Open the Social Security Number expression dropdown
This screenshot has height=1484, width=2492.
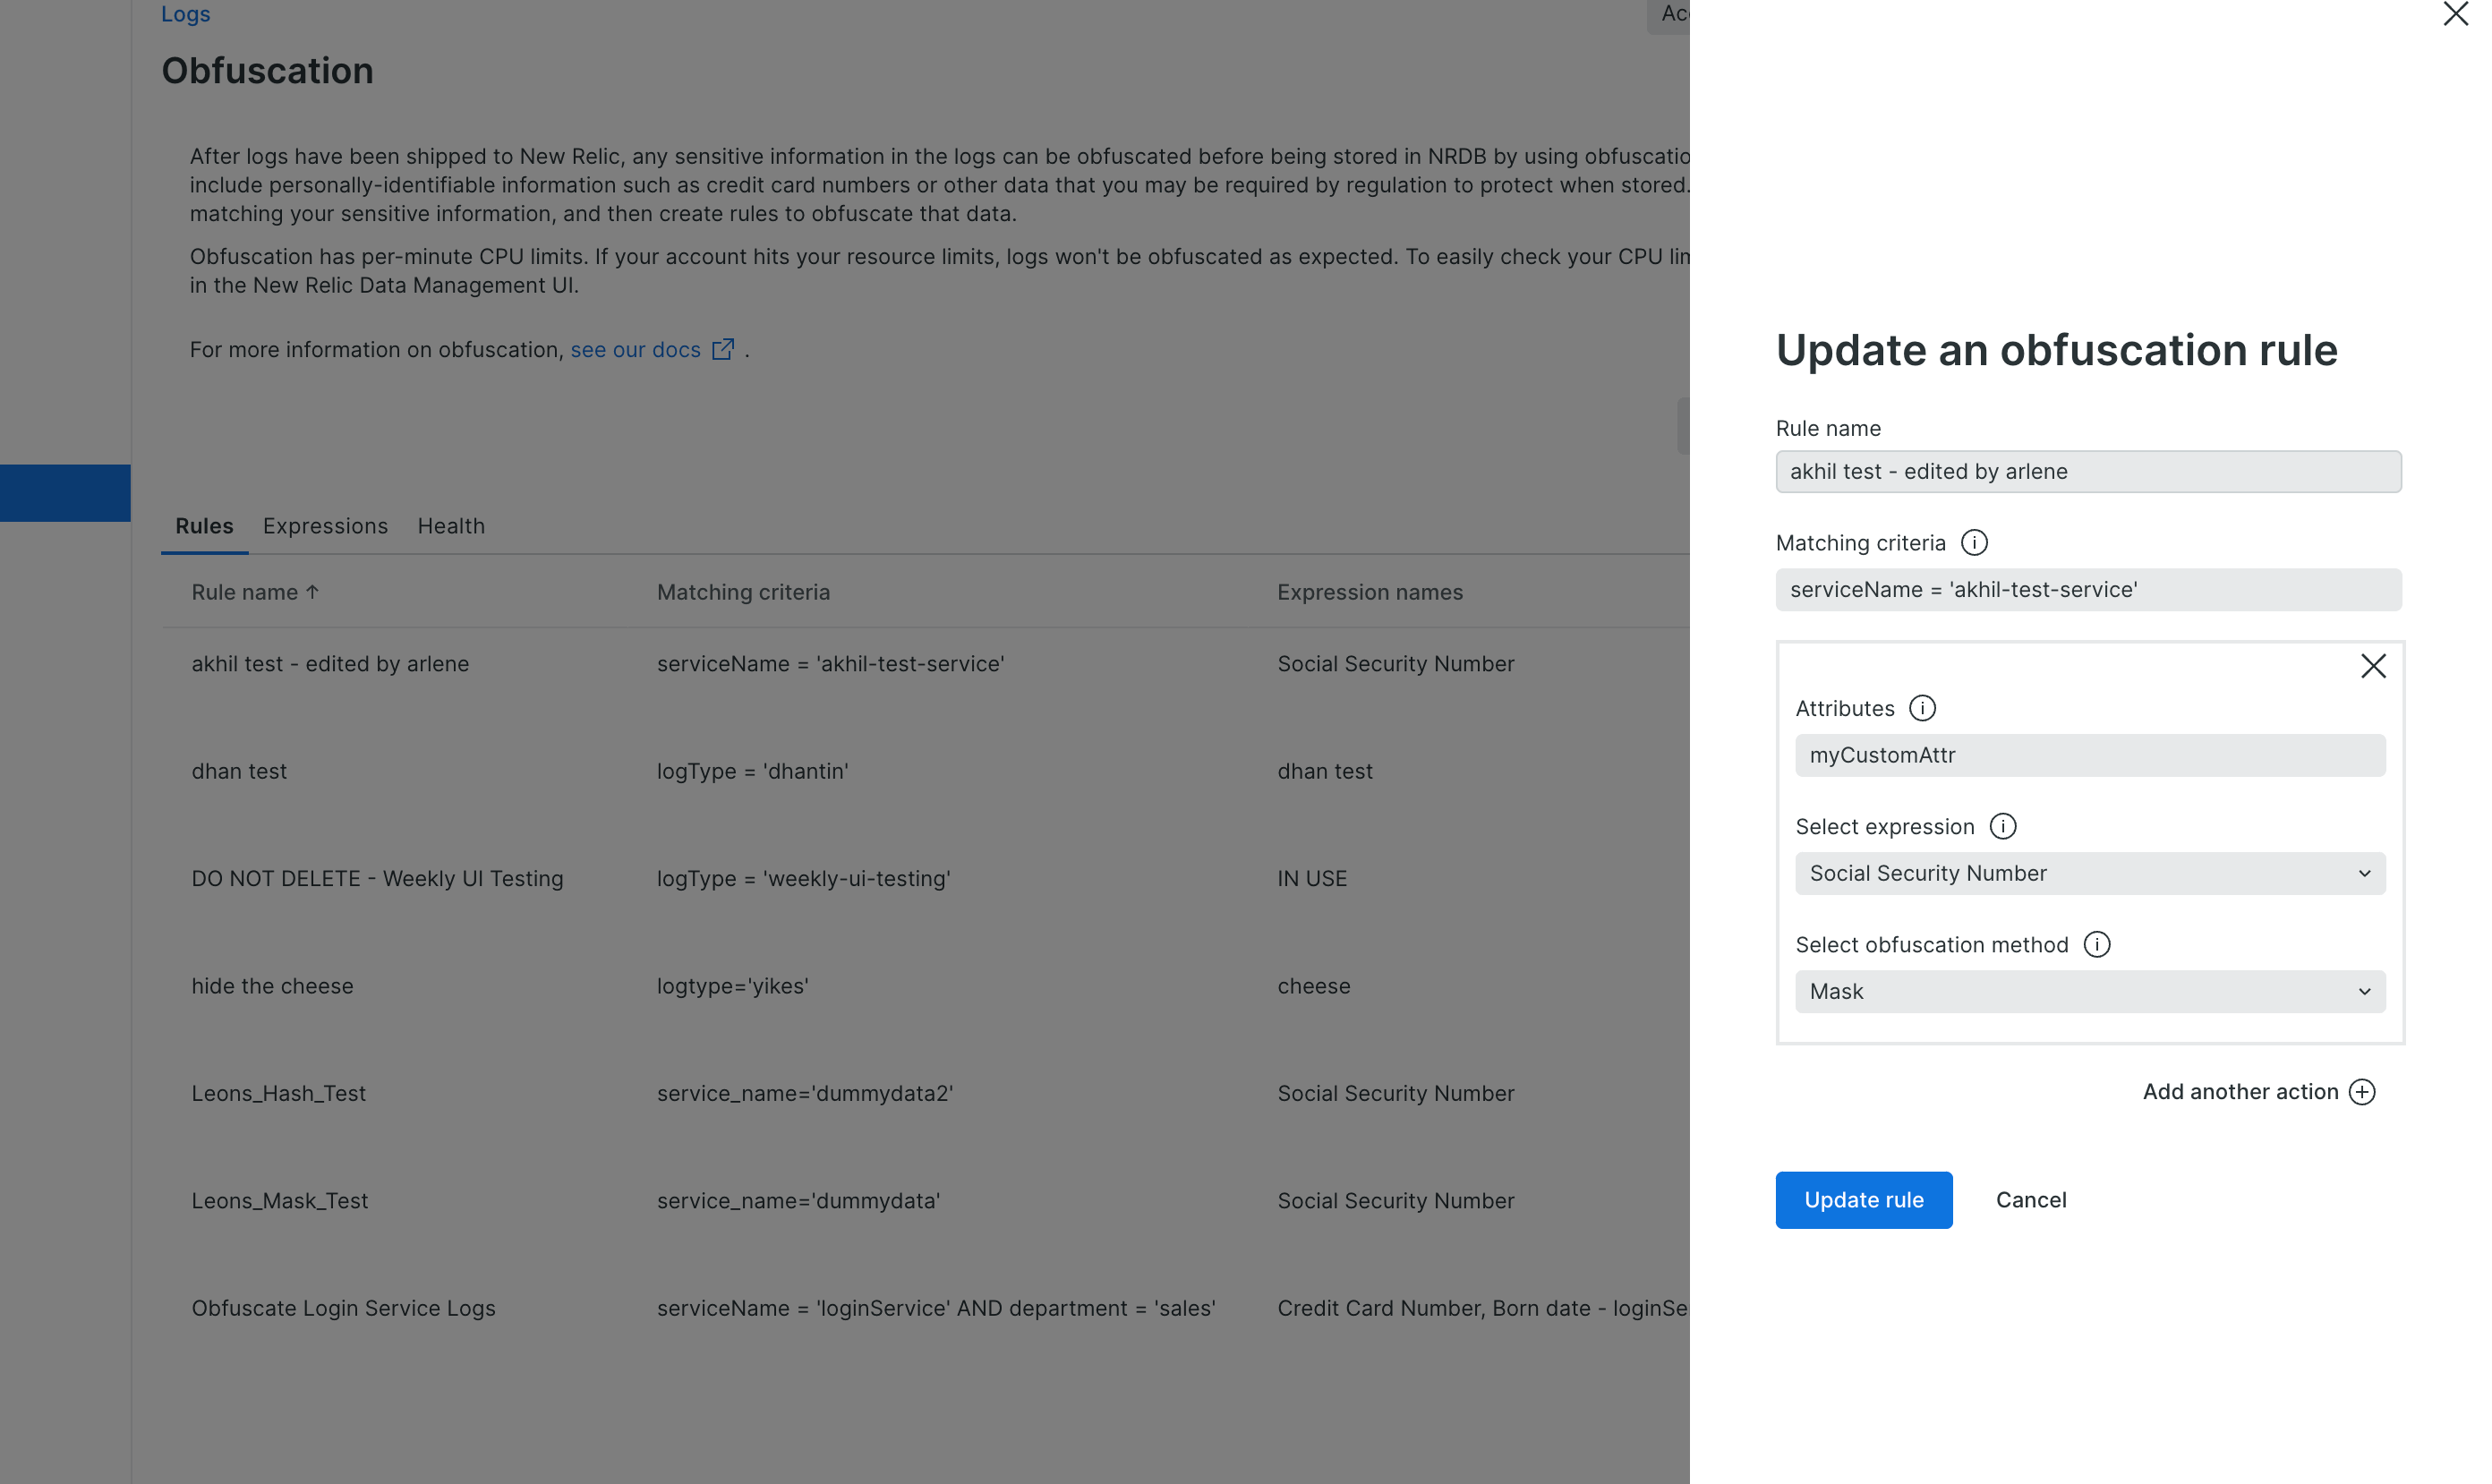point(2089,873)
